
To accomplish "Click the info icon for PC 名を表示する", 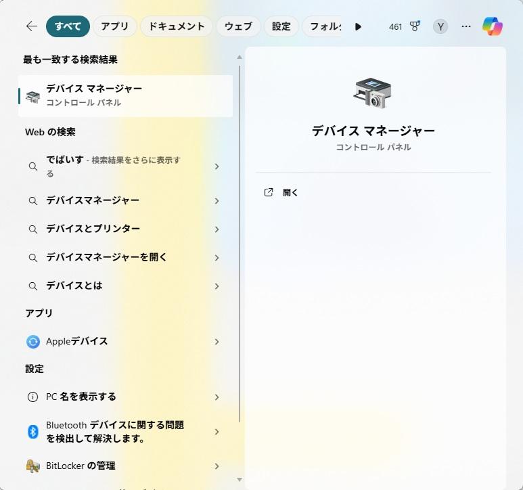I will [x=32, y=397].
